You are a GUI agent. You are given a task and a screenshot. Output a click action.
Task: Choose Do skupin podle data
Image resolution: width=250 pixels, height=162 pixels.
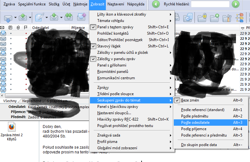210,145
